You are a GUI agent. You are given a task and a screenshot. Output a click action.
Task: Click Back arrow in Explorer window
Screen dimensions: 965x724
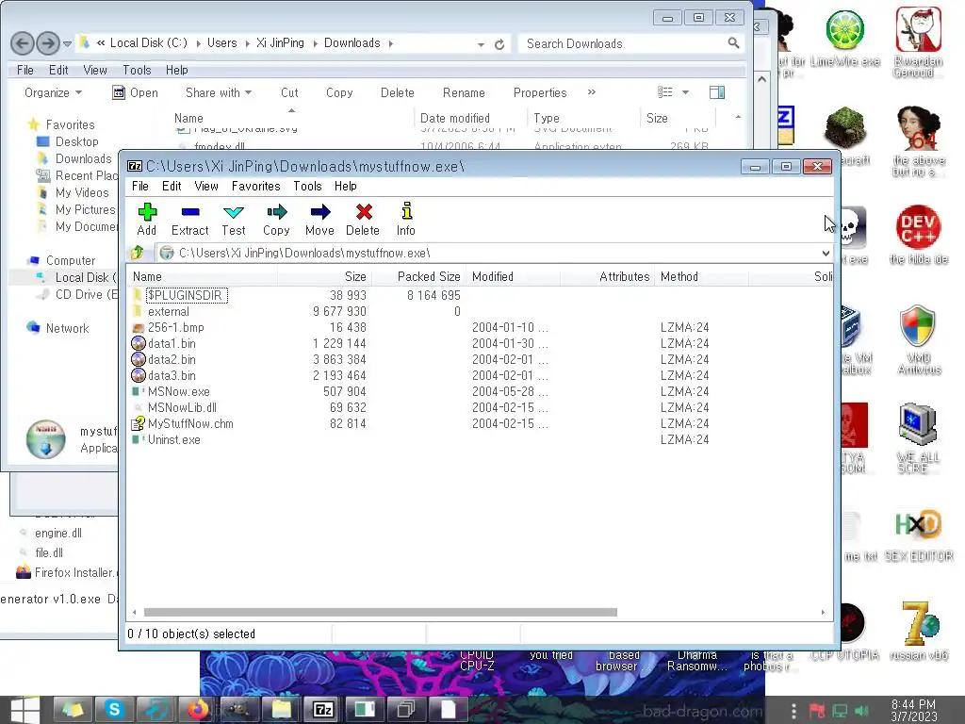click(23, 43)
